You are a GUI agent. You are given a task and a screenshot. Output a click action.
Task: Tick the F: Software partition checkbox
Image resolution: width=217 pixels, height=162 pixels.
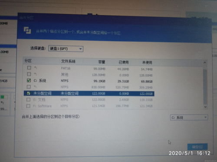point(28,106)
